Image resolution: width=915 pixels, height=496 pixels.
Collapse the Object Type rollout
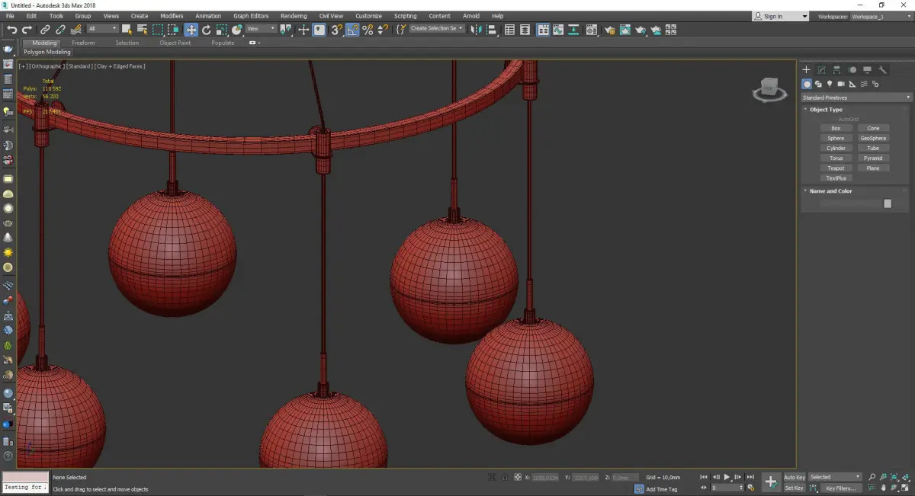point(826,110)
